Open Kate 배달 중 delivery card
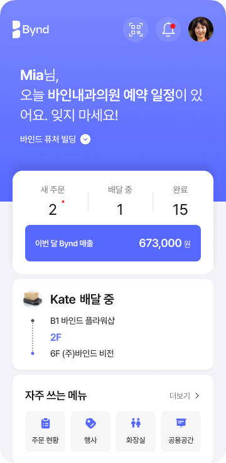 click(113, 324)
